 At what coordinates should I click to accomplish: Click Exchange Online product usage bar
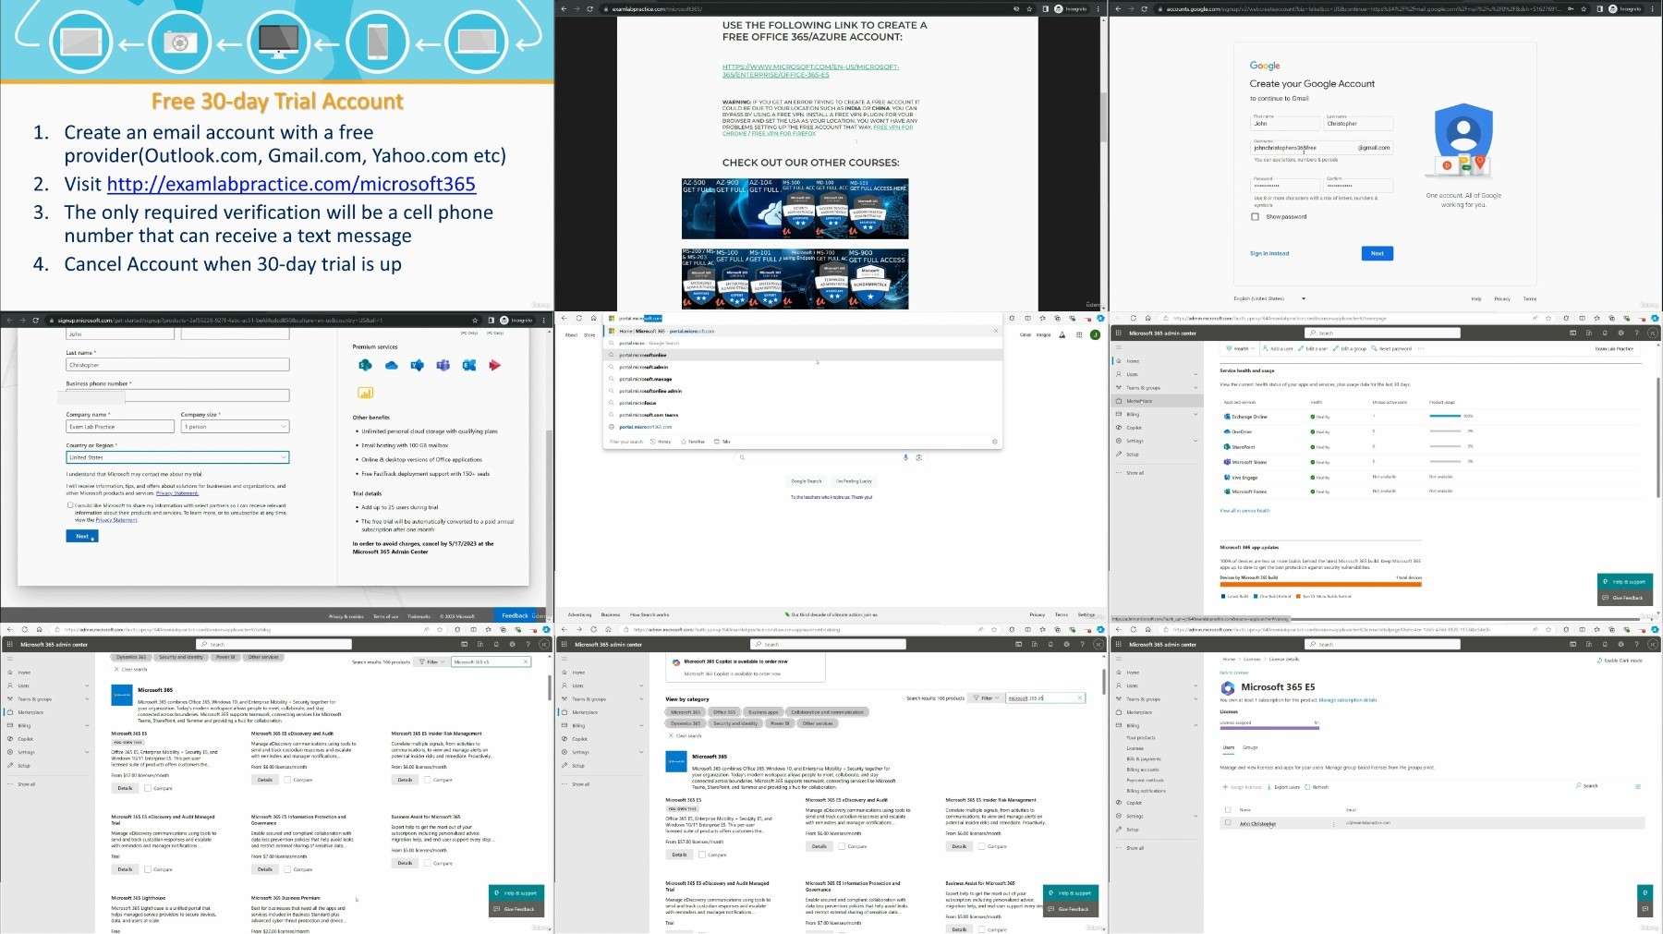coord(1445,416)
